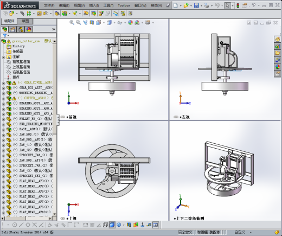282x236 pixels.
Task: Click the Save icon in top toolbar
Action: [x=196, y=5]
